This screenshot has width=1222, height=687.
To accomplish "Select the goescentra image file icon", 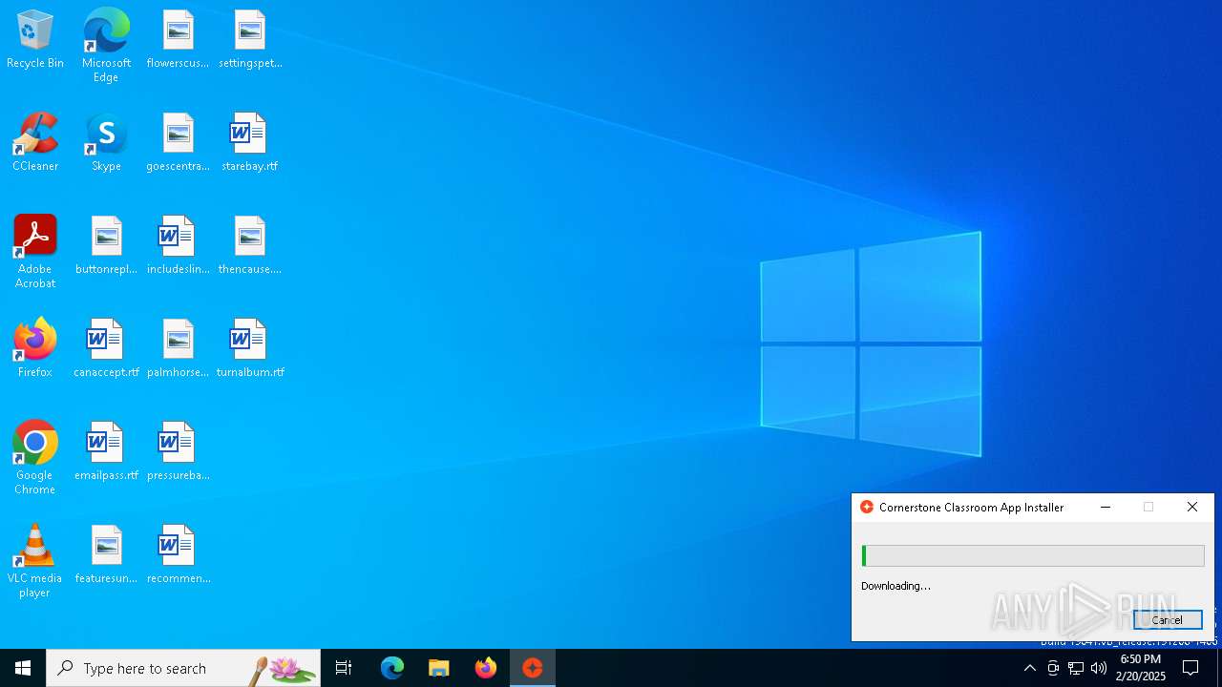I will point(178,143).
